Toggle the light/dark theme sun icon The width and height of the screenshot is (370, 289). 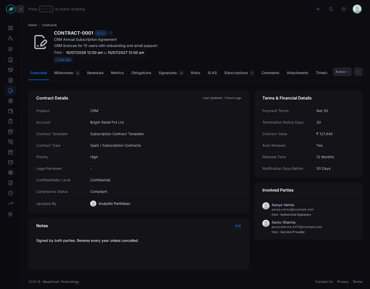click(344, 9)
